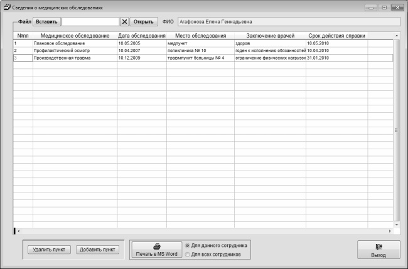Click the Выход exit door button
Viewport: 408px width, 269px height.
coord(378,250)
